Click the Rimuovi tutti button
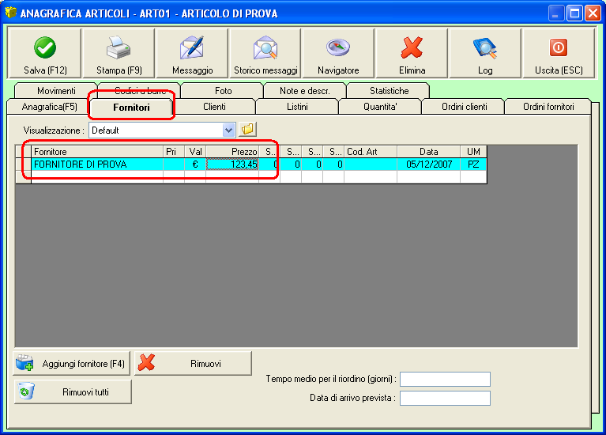 [73, 391]
